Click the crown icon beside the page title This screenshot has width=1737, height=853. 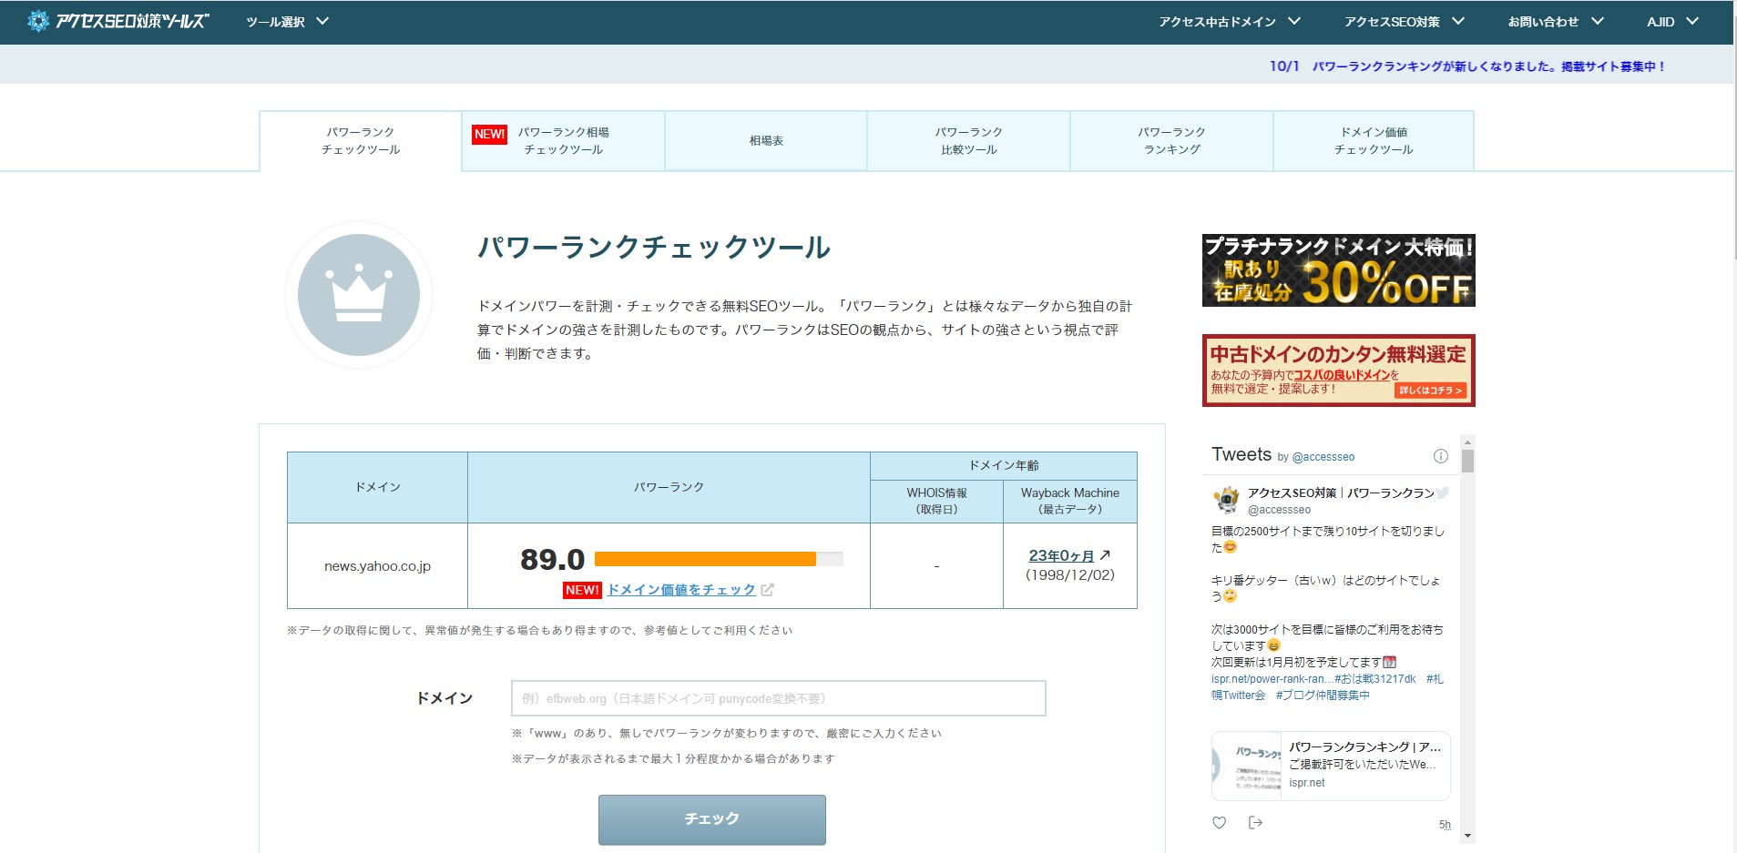[x=359, y=295]
